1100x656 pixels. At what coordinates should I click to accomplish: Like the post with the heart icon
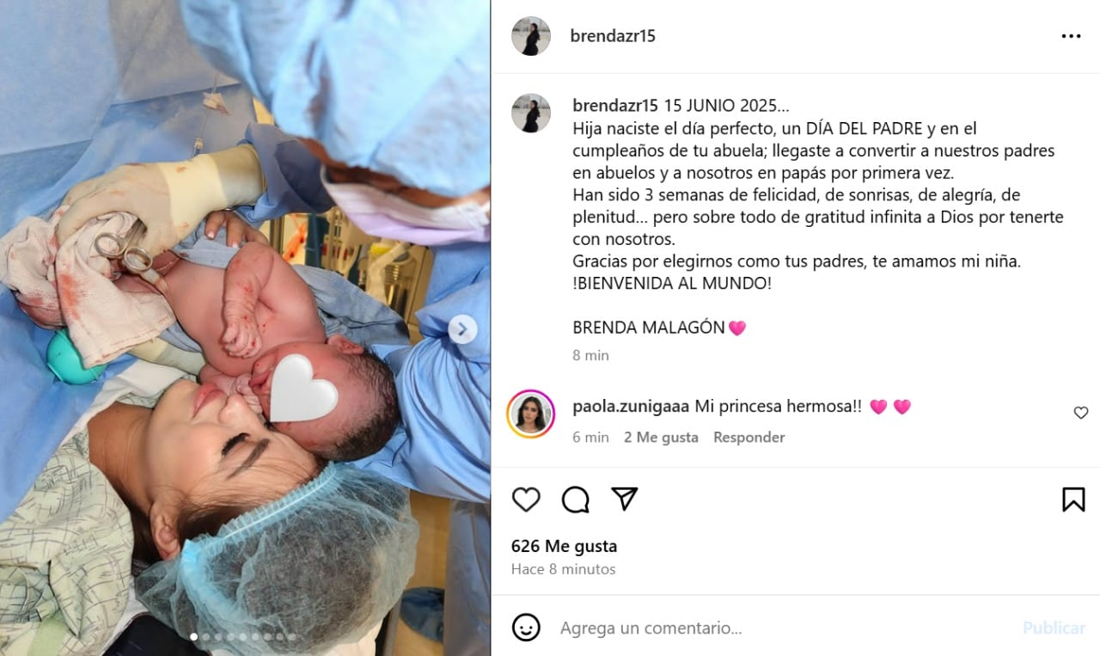pyautogui.click(x=526, y=500)
